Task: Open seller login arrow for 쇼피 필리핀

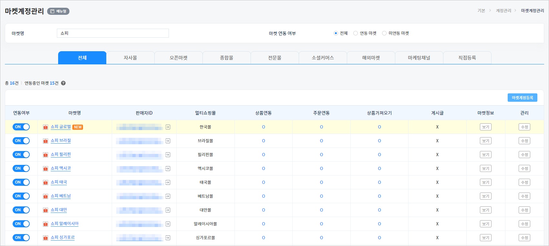Action: pyautogui.click(x=168, y=155)
